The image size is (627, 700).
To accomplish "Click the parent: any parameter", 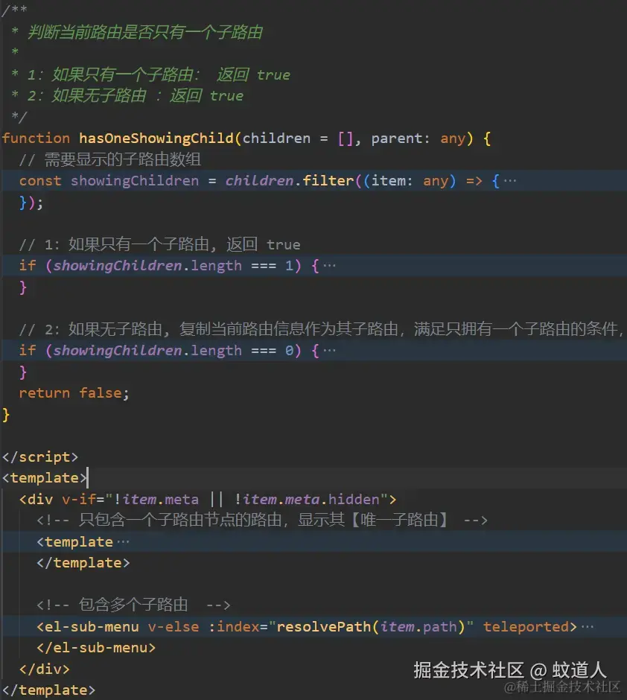I will 414,138.
